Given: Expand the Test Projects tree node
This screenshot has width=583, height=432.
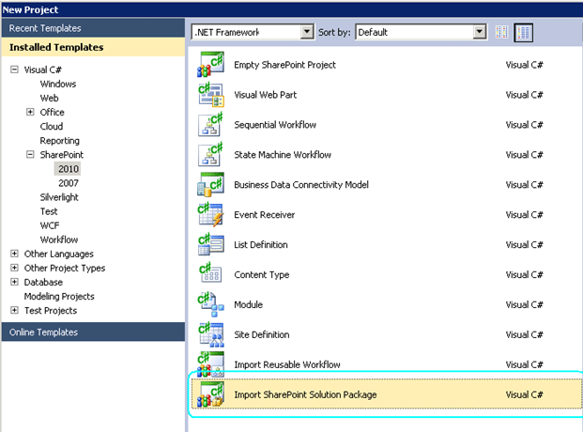Looking at the screenshot, I should pyautogui.click(x=14, y=310).
